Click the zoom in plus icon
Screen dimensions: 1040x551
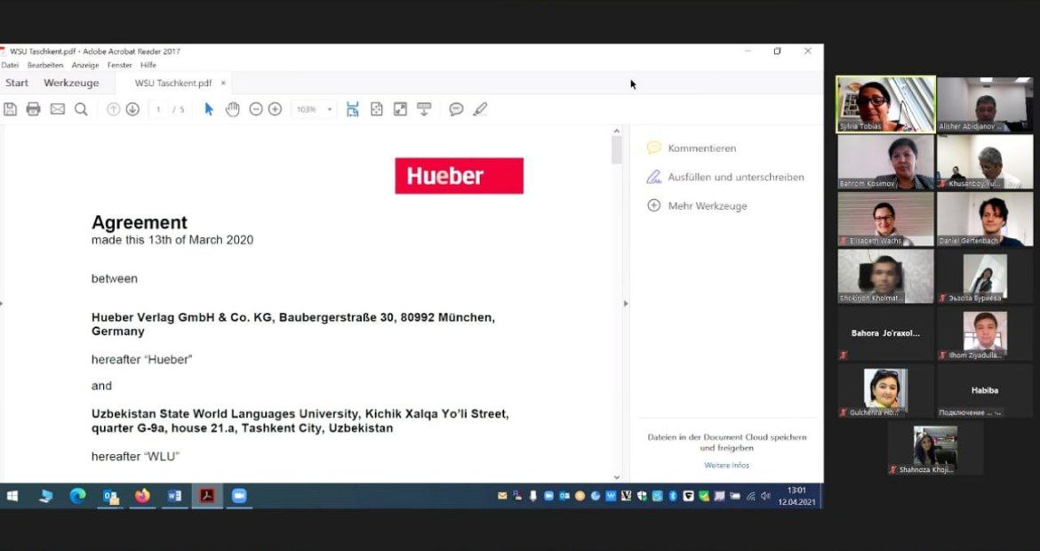[x=276, y=109]
